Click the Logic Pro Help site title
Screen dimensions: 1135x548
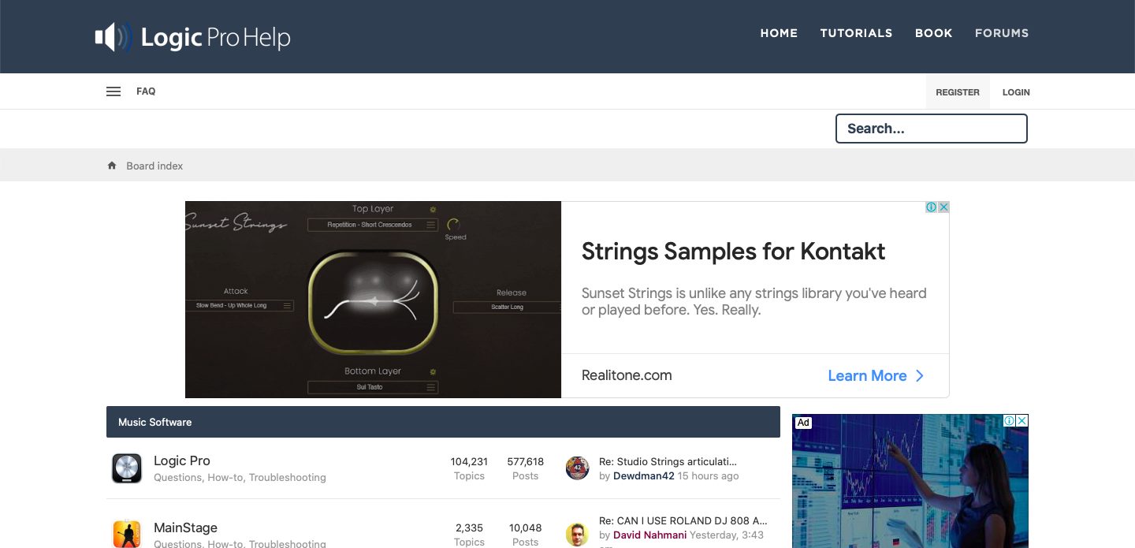[x=215, y=37]
